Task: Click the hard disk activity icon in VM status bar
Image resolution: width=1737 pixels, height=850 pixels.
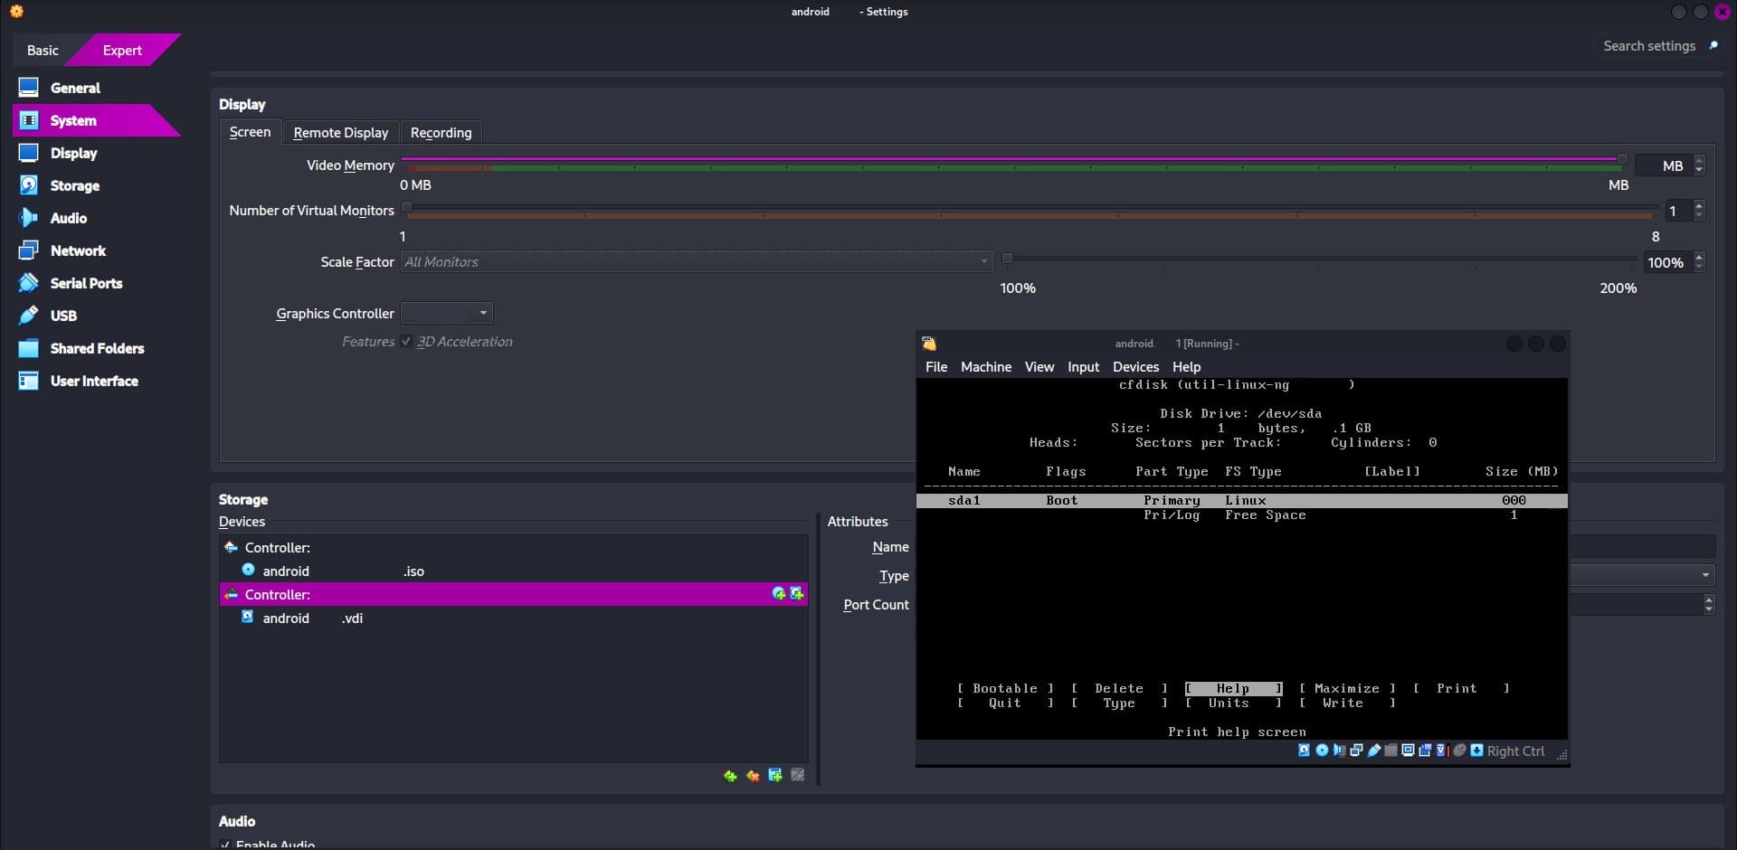Action: [1304, 751]
